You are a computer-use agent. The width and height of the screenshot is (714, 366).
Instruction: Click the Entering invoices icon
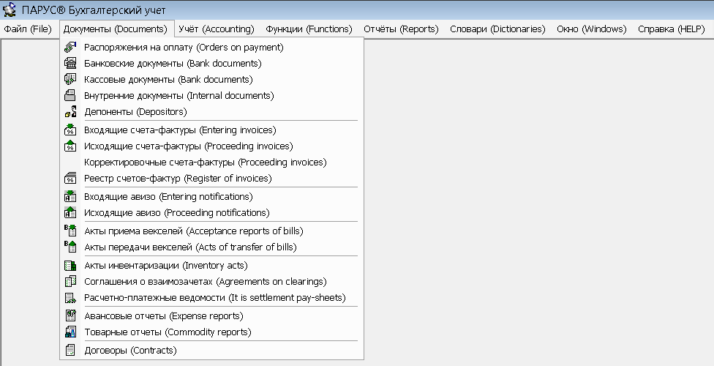tap(71, 130)
